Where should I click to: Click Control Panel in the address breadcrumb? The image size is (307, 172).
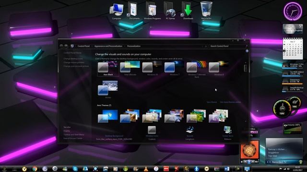click(83, 46)
